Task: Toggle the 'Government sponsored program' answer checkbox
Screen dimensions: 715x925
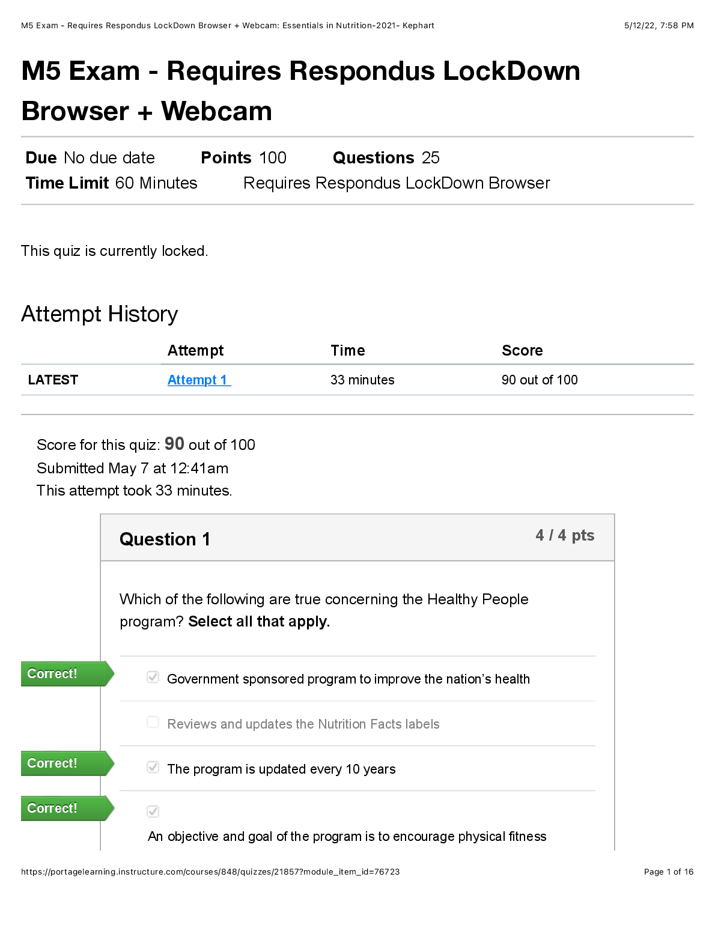Action: (x=153, y=678)
